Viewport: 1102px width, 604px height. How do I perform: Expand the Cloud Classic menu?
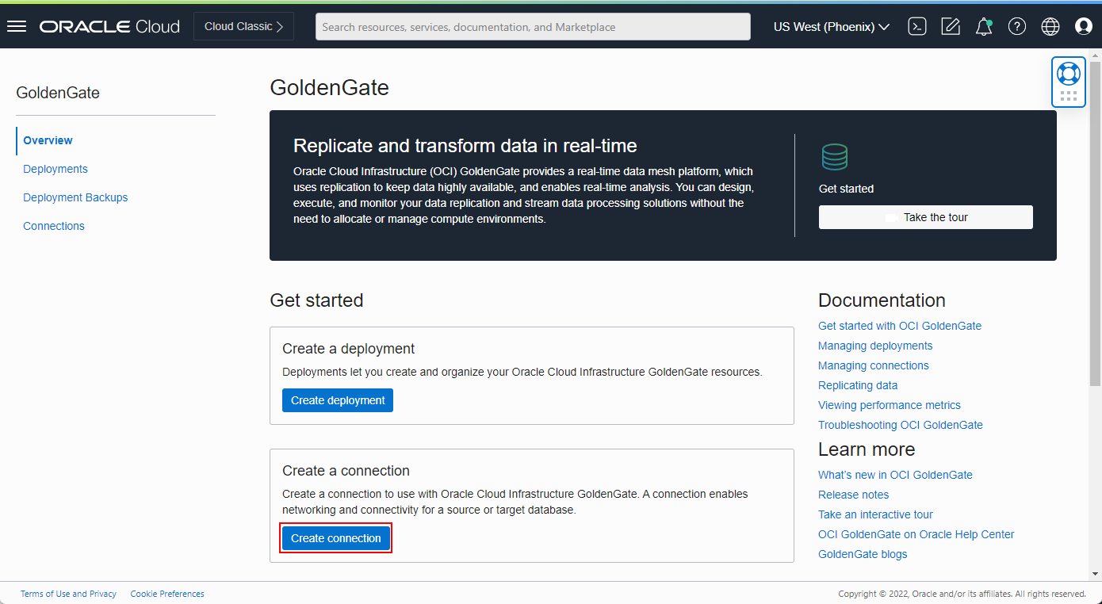[243, 25]
